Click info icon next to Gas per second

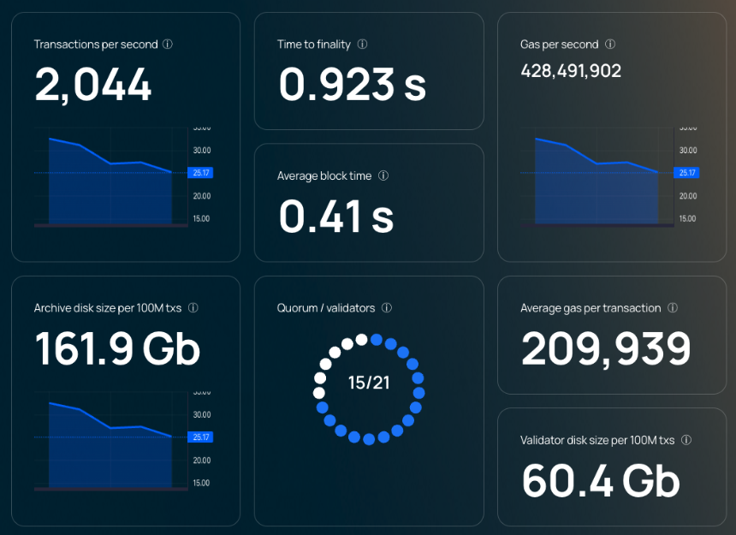coord(610,45)
